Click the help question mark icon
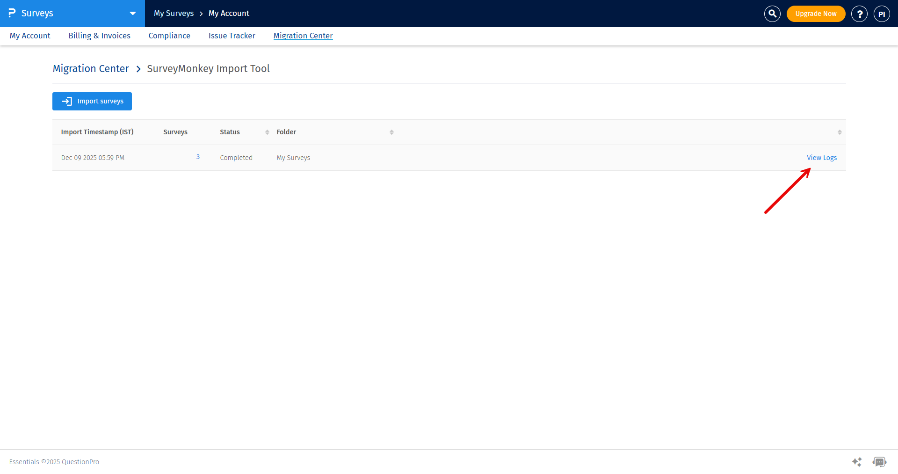The width and height of the screenshot is (898, 474). coord(859,14)
